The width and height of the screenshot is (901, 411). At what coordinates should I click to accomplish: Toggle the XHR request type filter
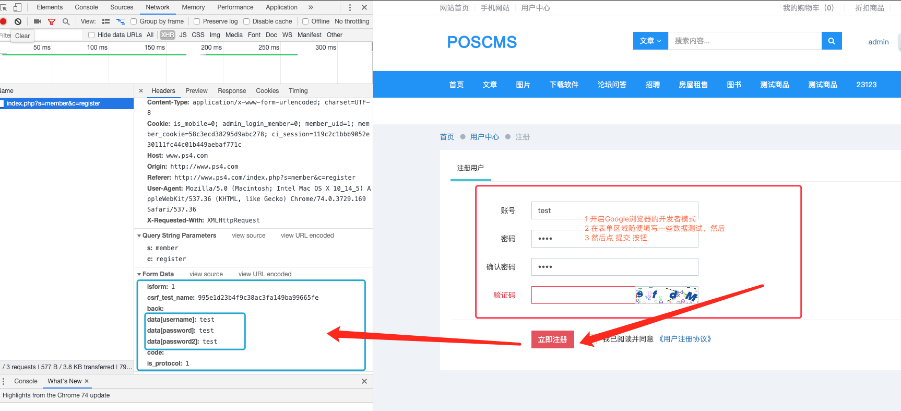(x=168, y=35)
